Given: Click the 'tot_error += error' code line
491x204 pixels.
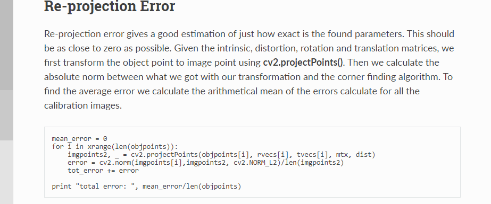Looking at the screenshot, I should (103, 170).
